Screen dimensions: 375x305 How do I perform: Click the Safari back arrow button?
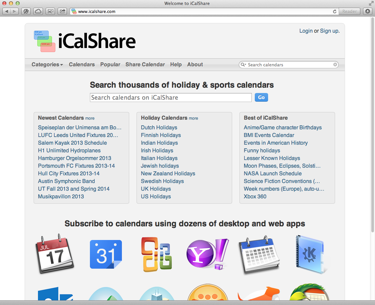(x=6, y=11)
